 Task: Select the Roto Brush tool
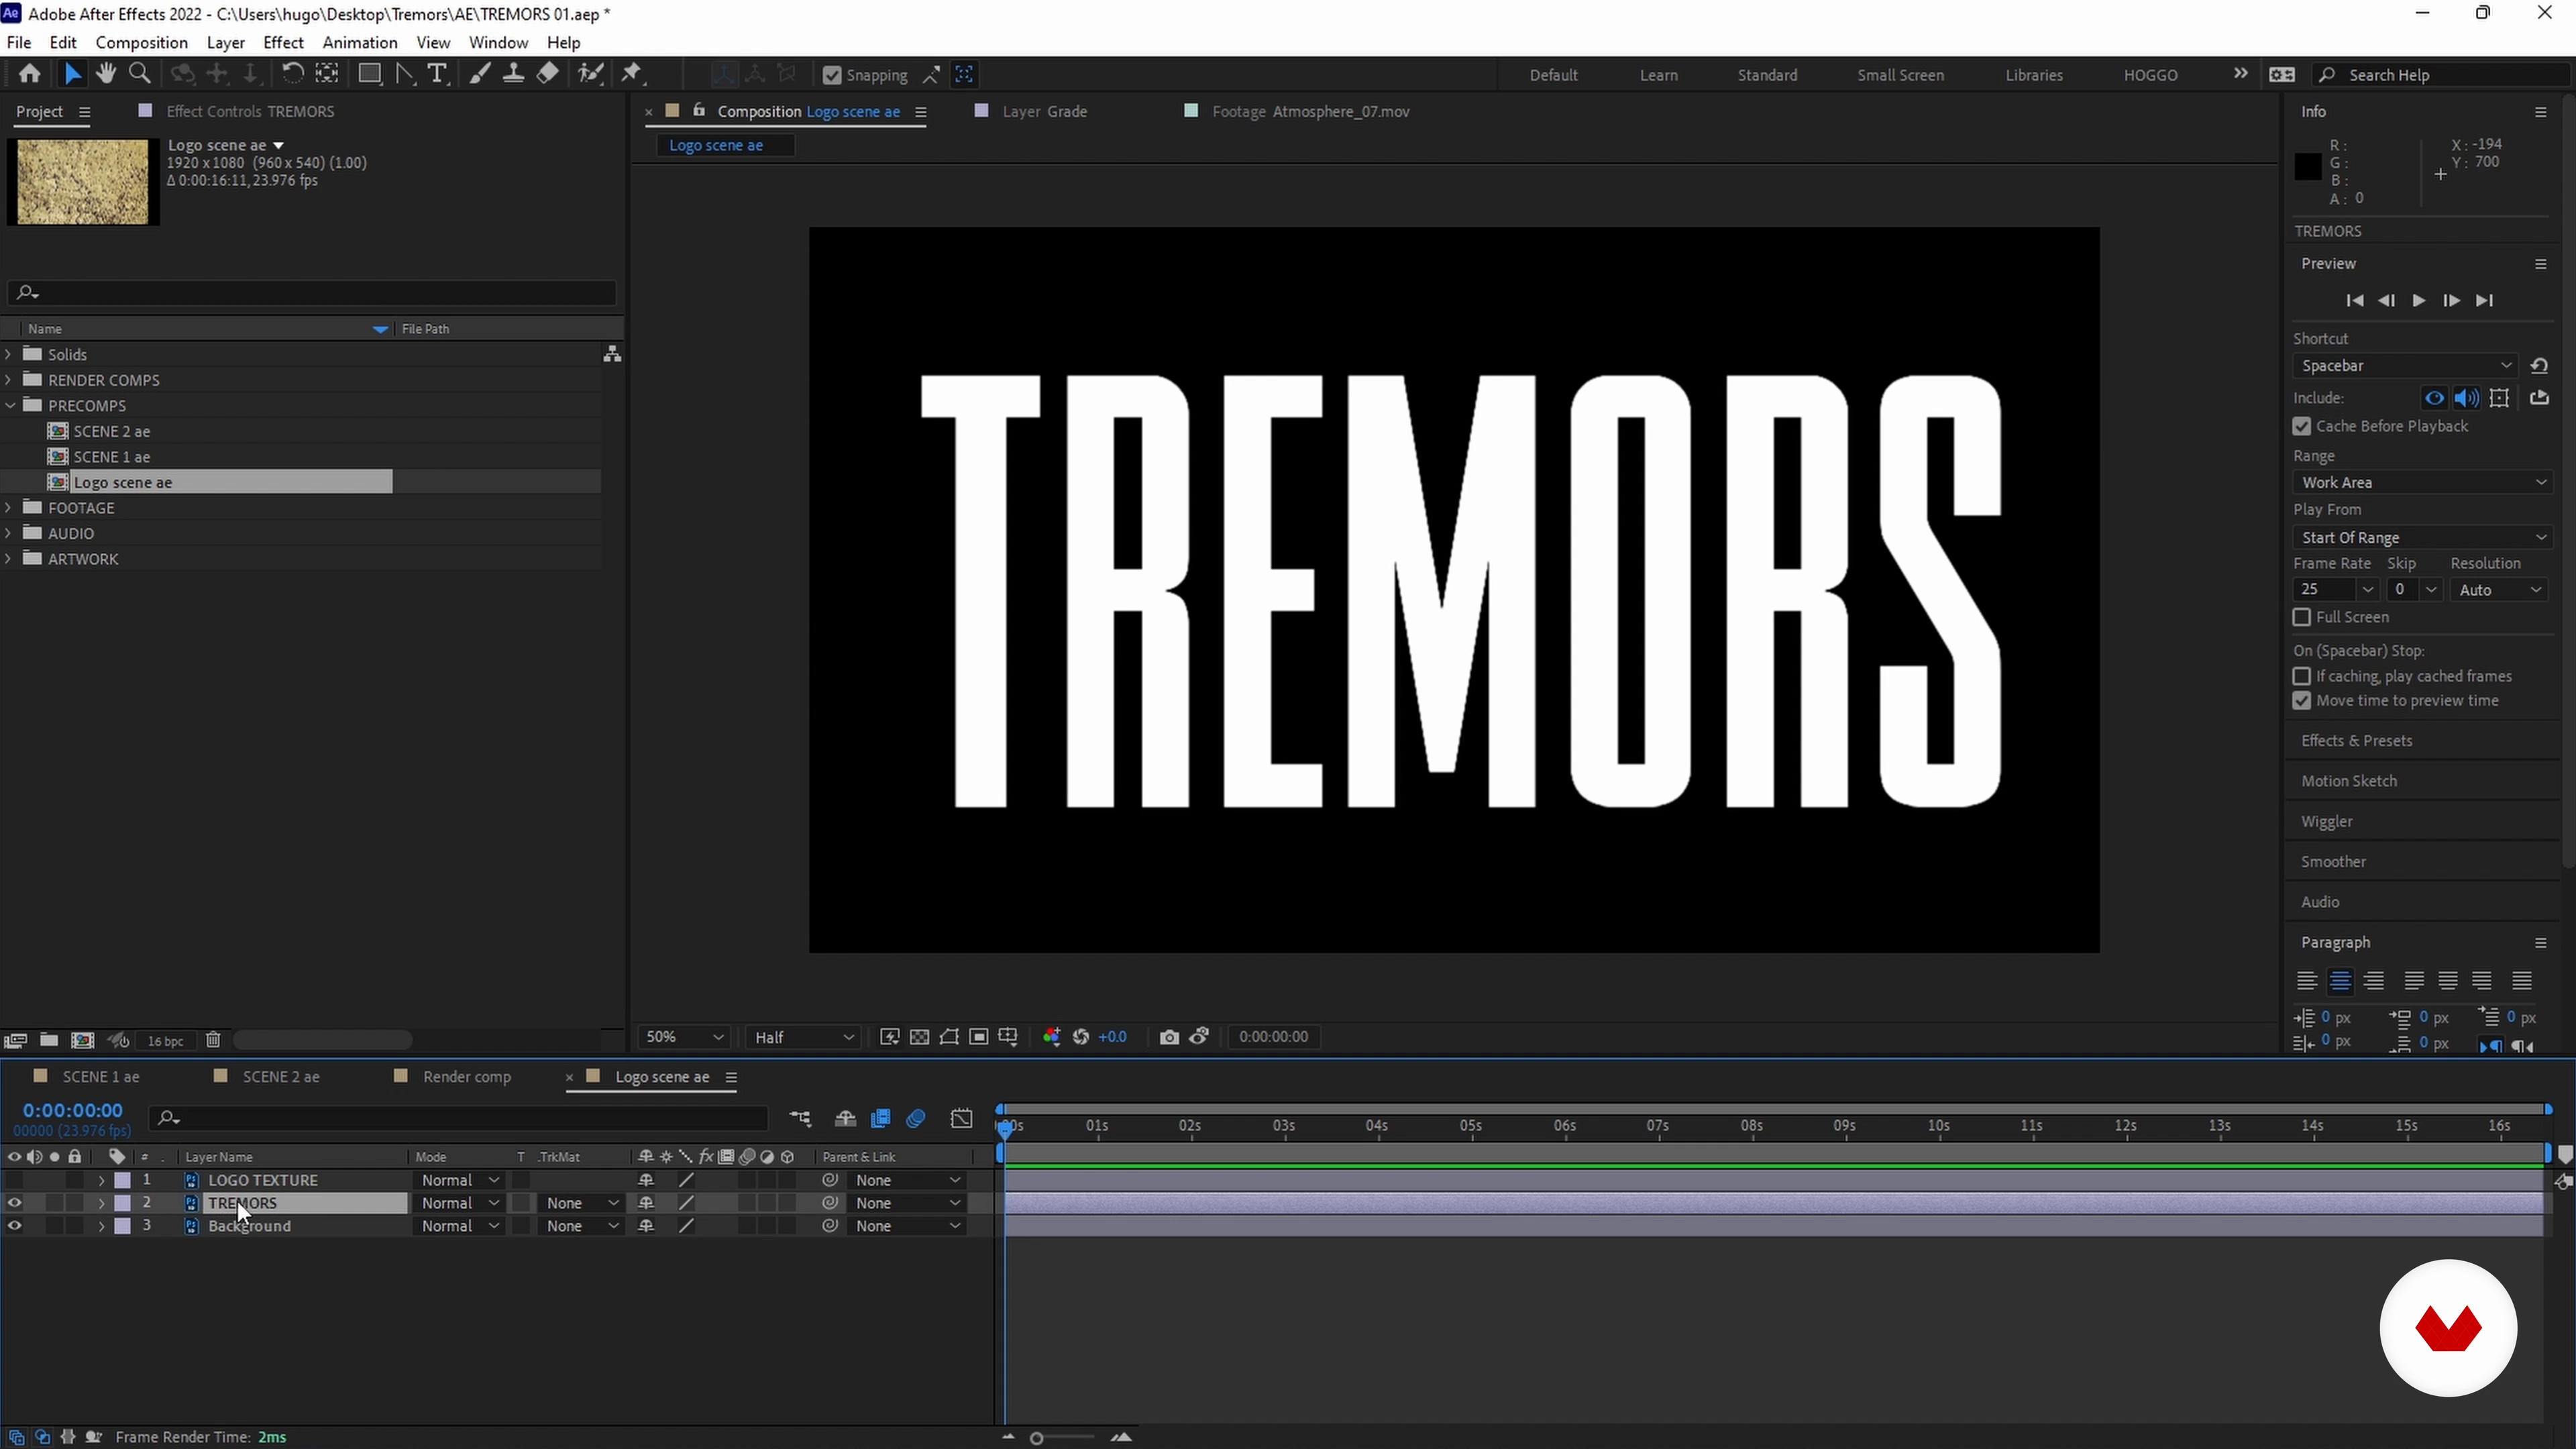click(591, 74)
